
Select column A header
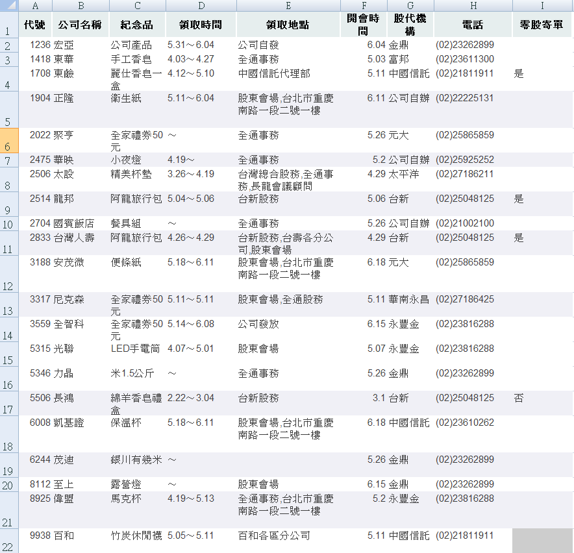coord(36,5)
